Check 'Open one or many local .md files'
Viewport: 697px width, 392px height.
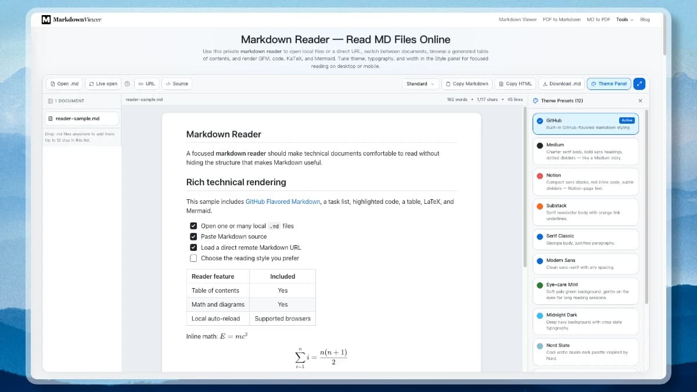point(193,226)
